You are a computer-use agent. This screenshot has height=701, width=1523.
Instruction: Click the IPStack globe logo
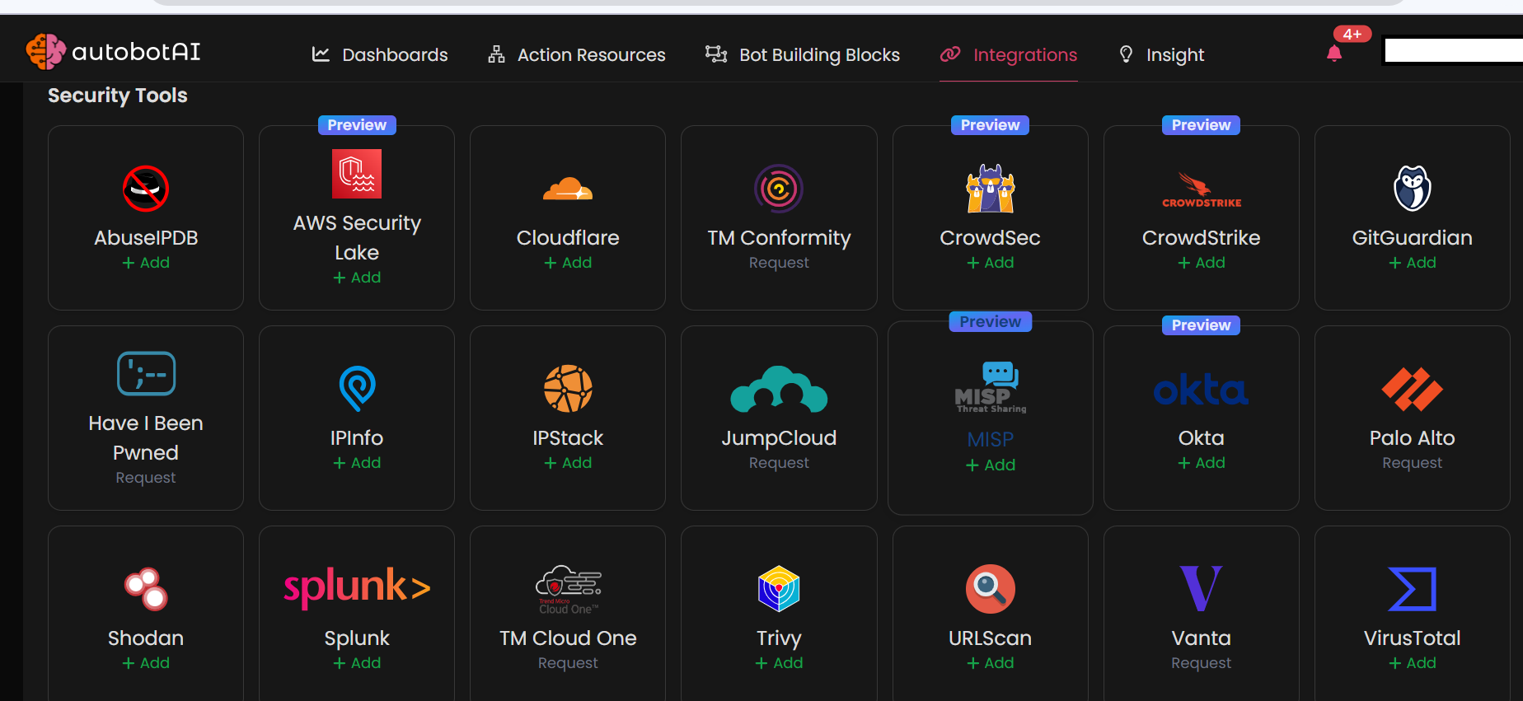(x=568, y=389)
